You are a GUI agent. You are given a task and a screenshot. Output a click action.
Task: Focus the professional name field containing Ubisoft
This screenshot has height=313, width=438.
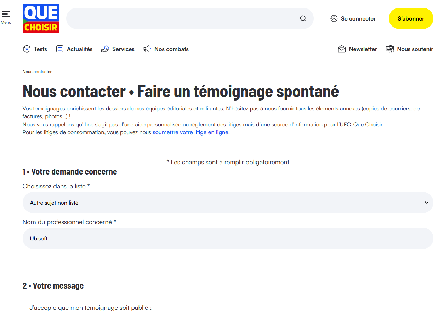[228, 238]
